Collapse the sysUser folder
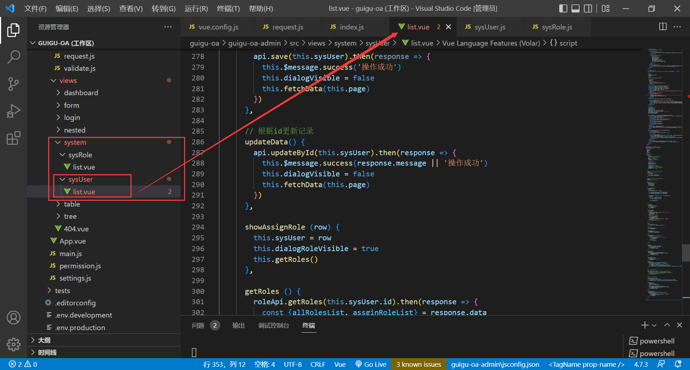 80,179
